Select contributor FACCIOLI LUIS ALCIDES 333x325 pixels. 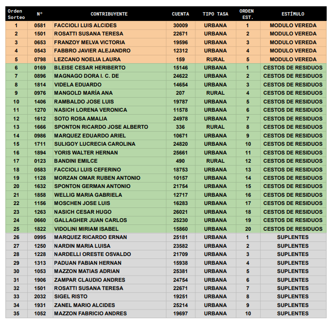click(x=85, y=25)
